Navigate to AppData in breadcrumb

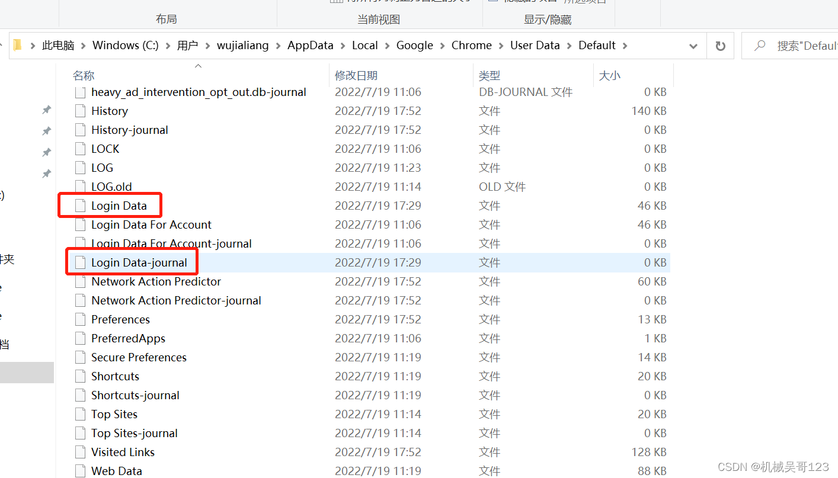pyautogui.click(x=311, y=46)
